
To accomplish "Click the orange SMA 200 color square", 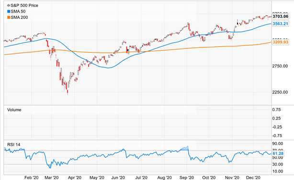I will click(9, 17).
